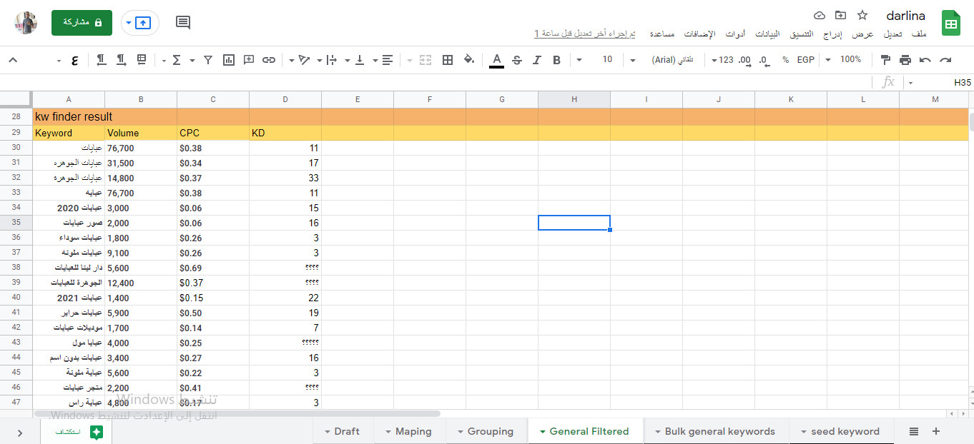Image resolution: width=974 pixels, height=444 pixels.
Task: Open the account avatar
Action: tap(26, 22)
